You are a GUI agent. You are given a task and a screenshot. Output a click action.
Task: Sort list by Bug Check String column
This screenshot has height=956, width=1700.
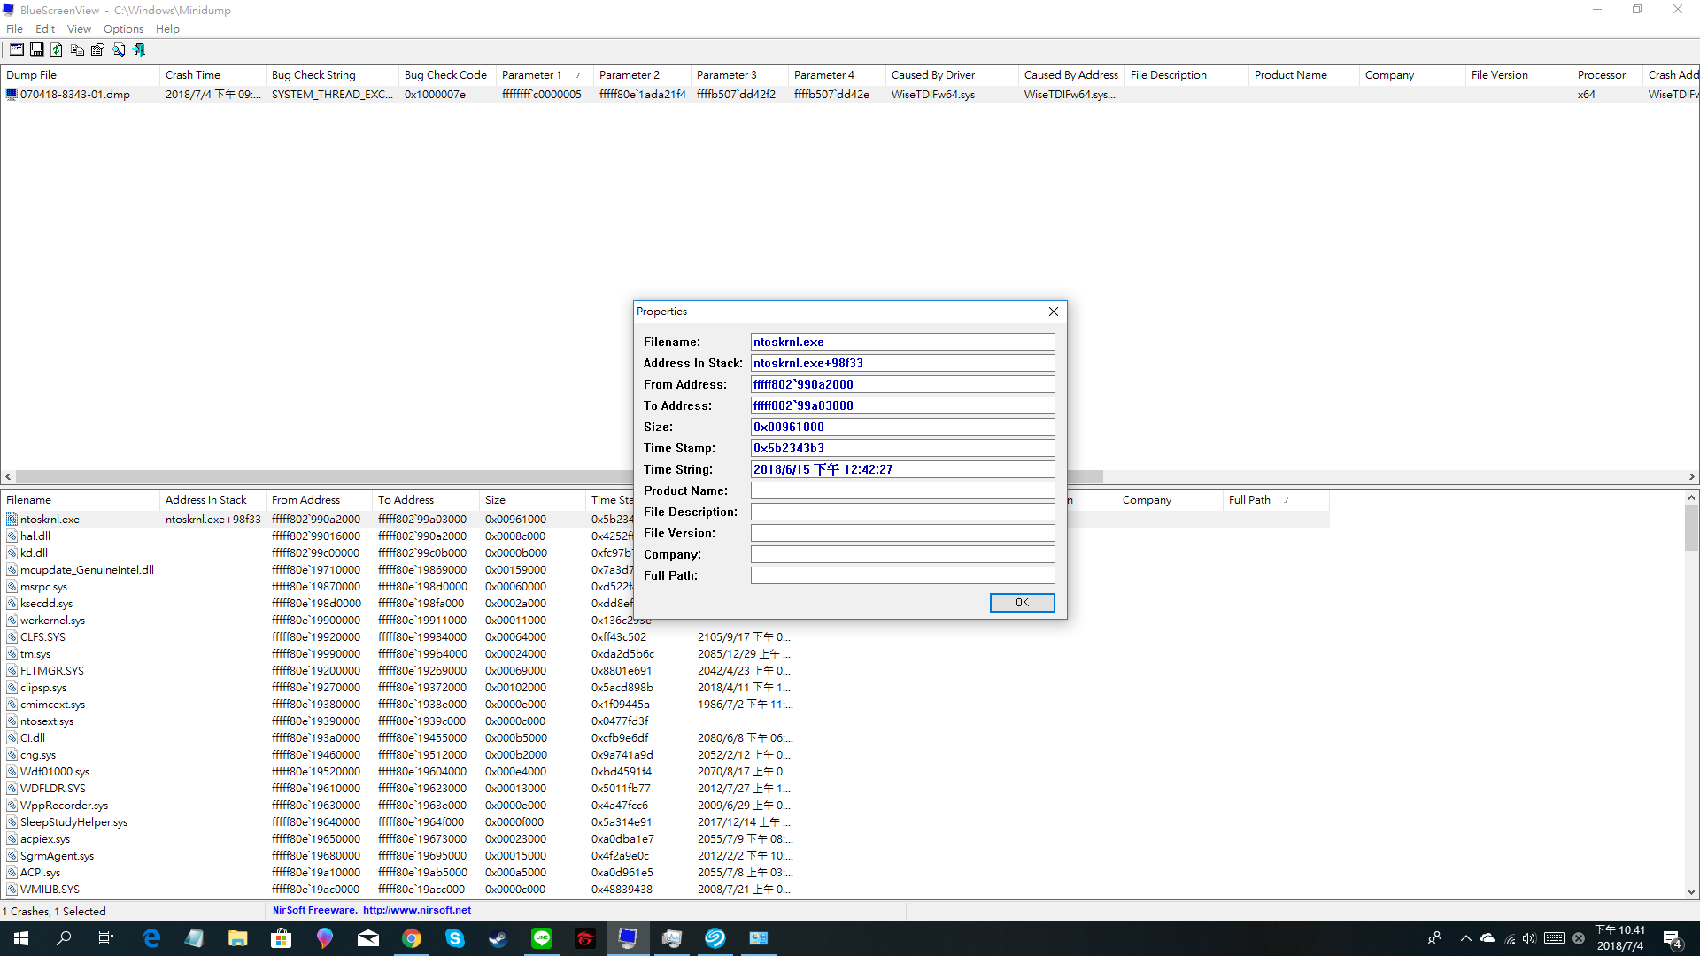(313, 75)
